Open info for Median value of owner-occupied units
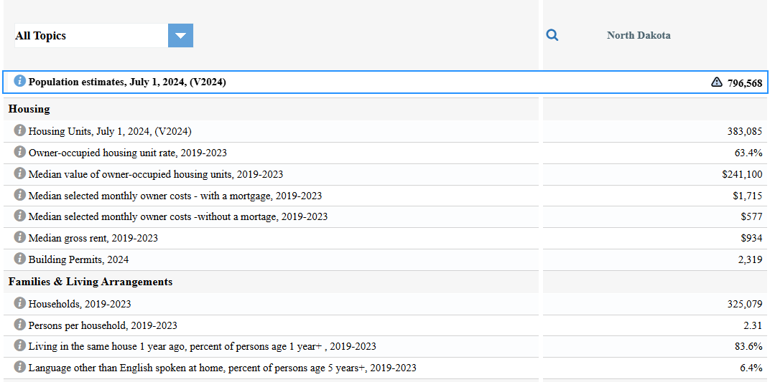Screen dimensions: 770x382 (x=20, y=174)
